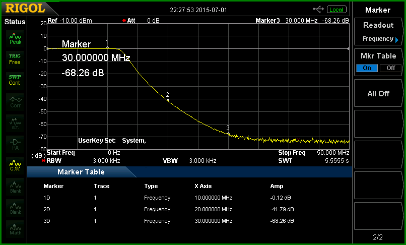Toggle the green Local indicator
The height and width of the screenshot is (245, 406).
pyautogui.click(x=336, y=10)
